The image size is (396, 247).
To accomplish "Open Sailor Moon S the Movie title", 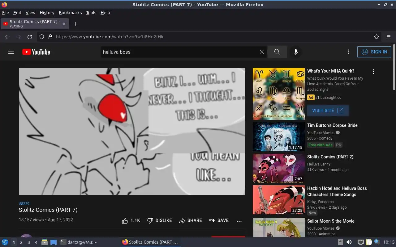I will [331, 221].
